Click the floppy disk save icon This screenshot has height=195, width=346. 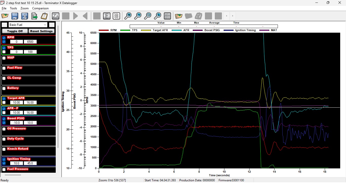pyautogui.click(x=15, y=16)
